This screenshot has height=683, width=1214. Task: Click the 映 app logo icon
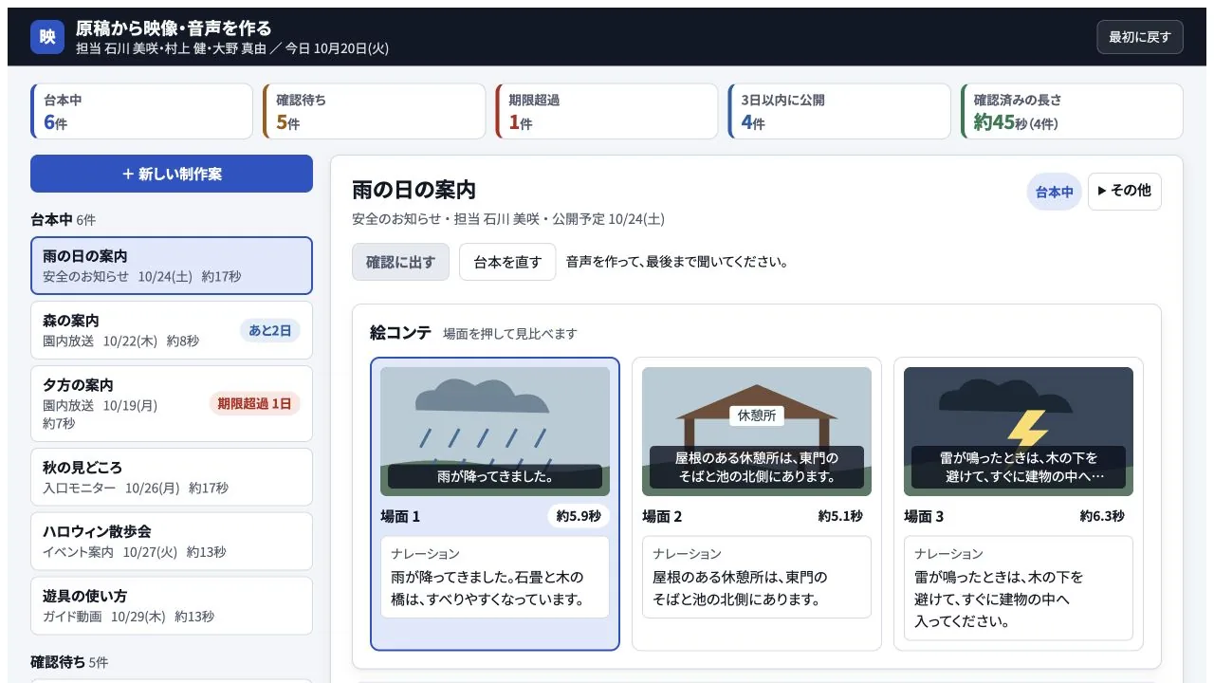(x=47, y=37)
